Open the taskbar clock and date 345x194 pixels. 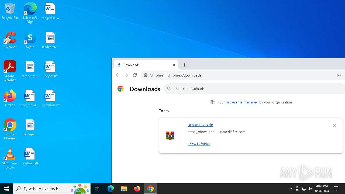click(x=322, y=189)
